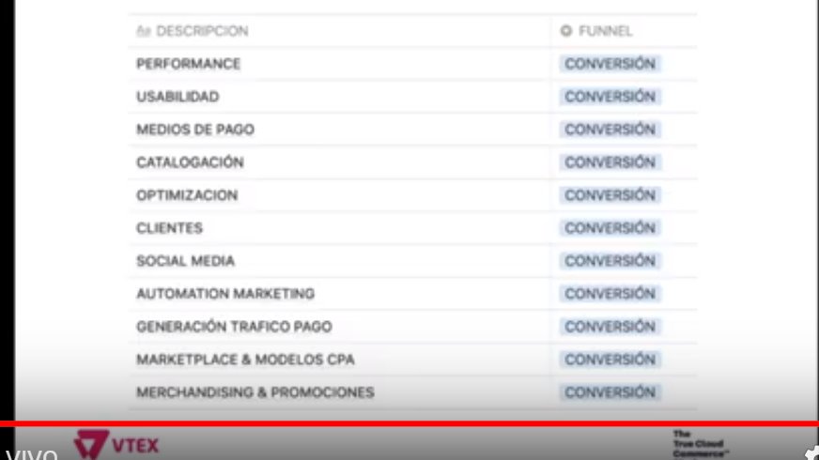819x460 pixels.
Task: Select the PERFORMANCE row title
Action: point(188,64)
